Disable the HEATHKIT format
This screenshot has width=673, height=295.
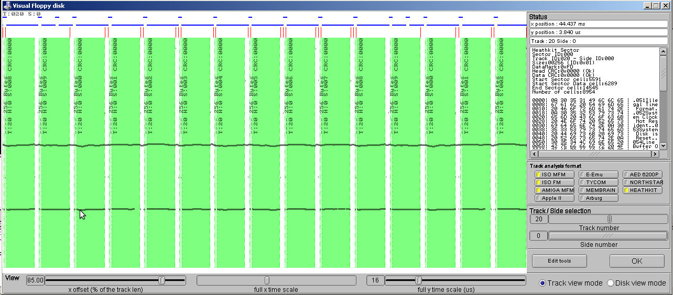click(x=642, y=190)
